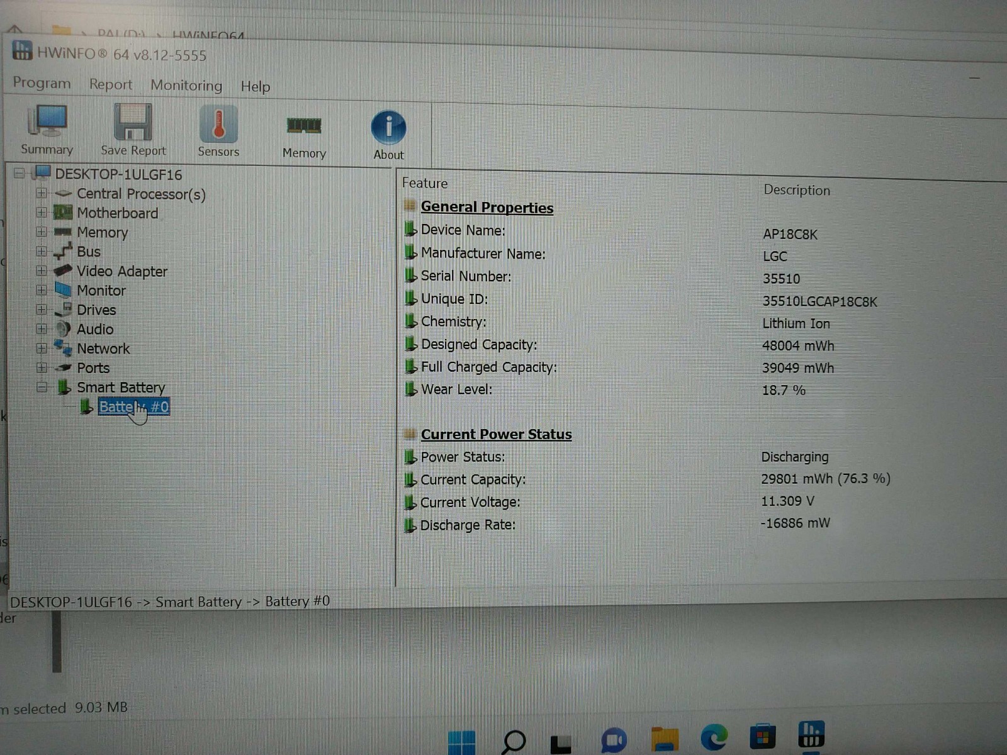This screenshot has width=1007, height=755.
Task: Expand the Bus tree node
Action: click(x=42, y=251)
